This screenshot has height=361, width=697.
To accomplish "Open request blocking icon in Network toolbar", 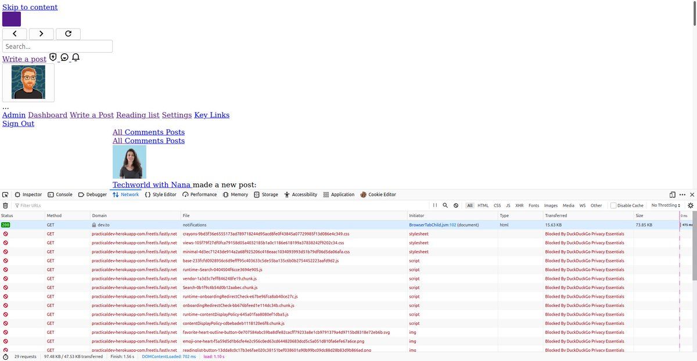I will (456, 205).
